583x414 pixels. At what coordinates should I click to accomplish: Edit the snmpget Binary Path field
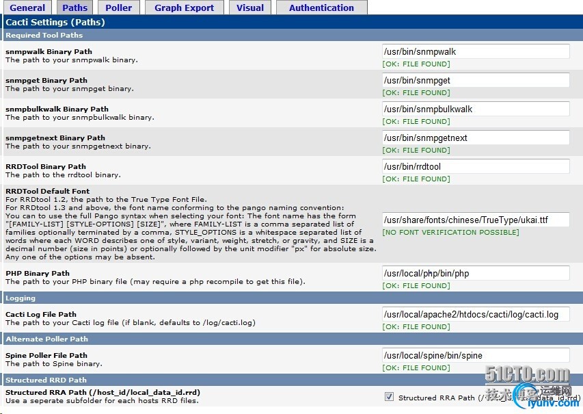pyautogui.click(x=476, y=80)
